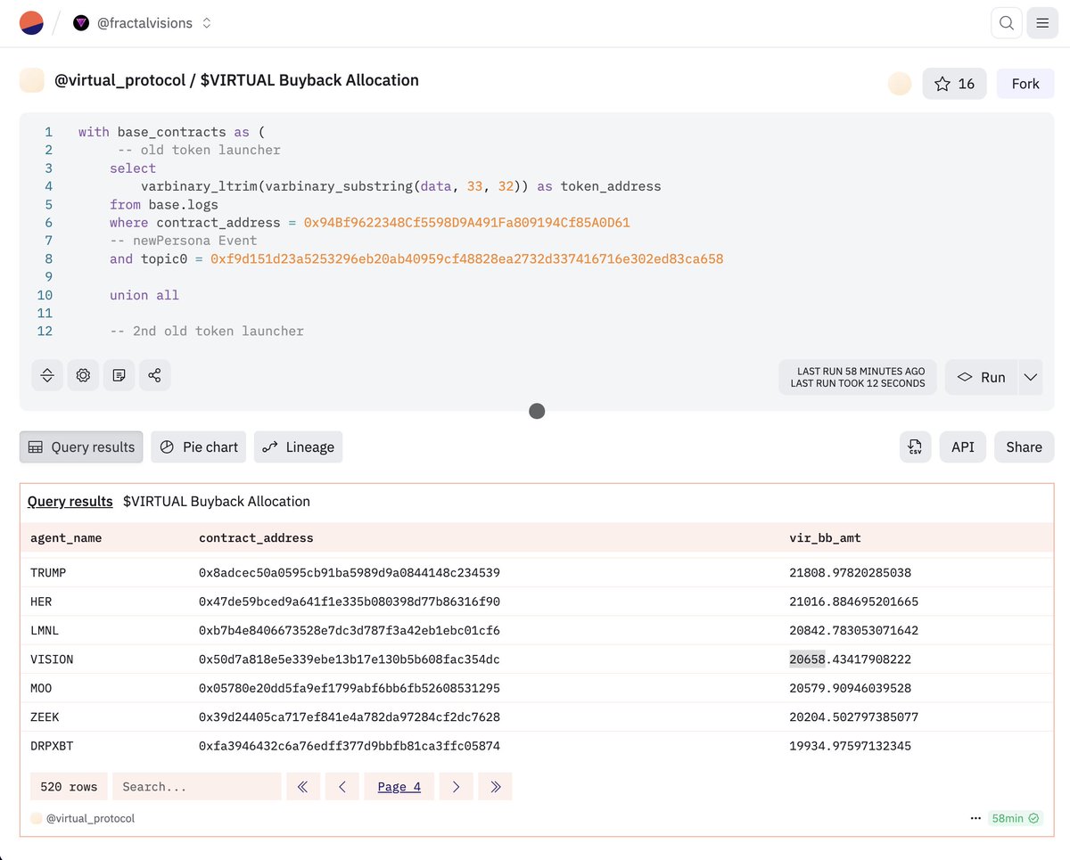Select the MOO agent cell
1070x860 pixels.
coord(41,688)
